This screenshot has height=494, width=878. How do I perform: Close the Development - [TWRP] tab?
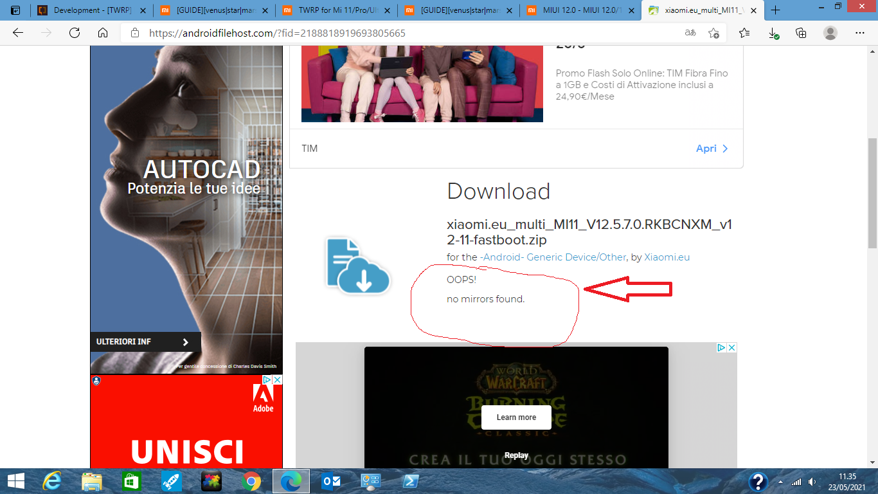coord(143,10)
